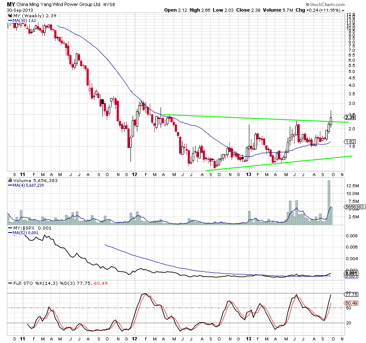366x343 pixels.
Task: Click the volume bars icon beside Volume 5,656,383
Action: pos(10,180)
